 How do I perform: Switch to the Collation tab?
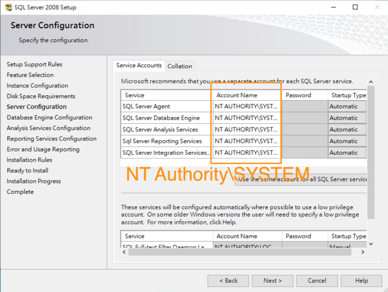(179, 66)
